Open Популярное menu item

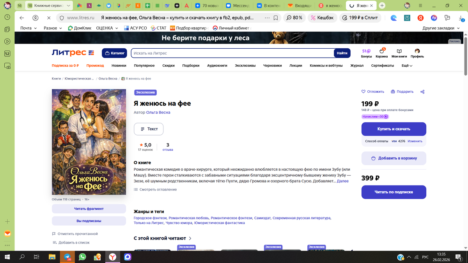144,65
